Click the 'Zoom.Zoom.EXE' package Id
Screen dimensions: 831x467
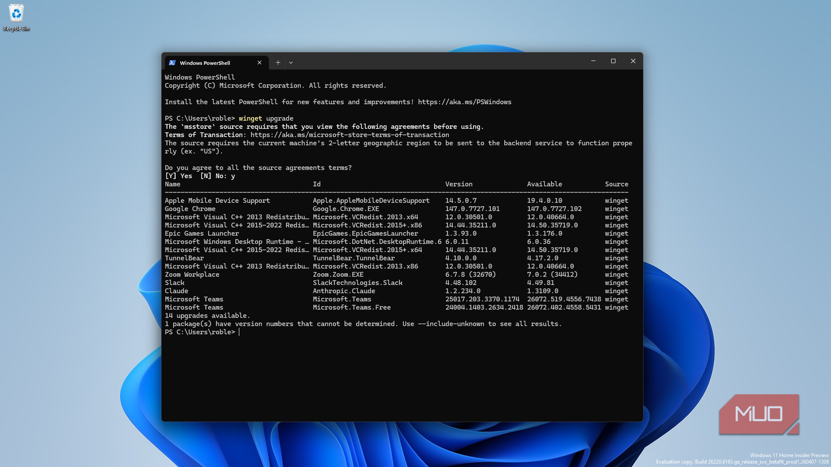pos(338,275)
